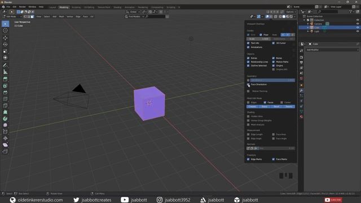Uncheck the Relationship Lines checkbox
The width and height of the screenshot is (361, 203).
tap(248, 62)
